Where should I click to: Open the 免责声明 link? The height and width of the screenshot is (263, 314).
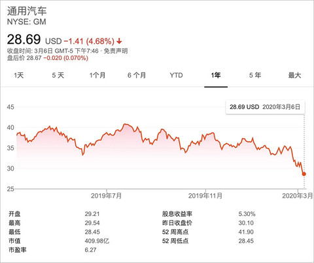[116, 51]
